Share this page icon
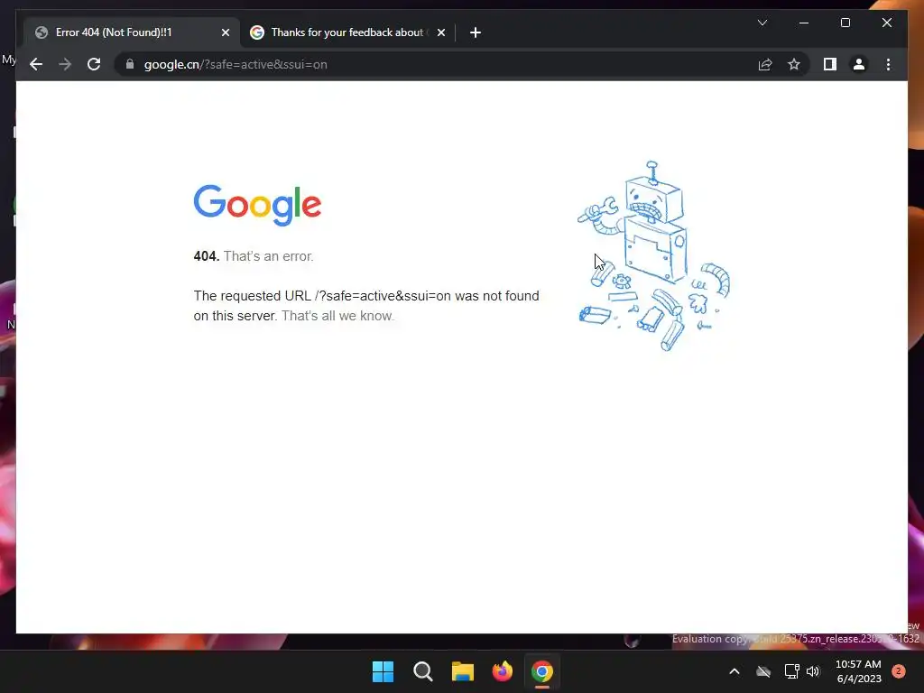The height and width of the screenshot is (693, 924). pyautogui.click(x=765, y=64)
